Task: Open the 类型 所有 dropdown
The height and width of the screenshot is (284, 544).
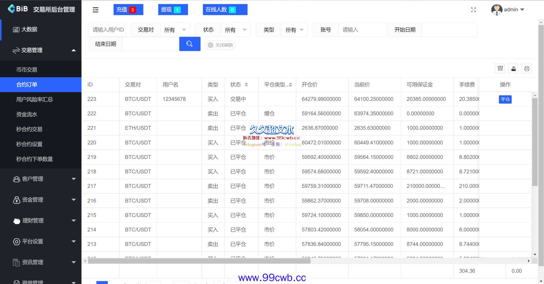Action: pos(294,30)
